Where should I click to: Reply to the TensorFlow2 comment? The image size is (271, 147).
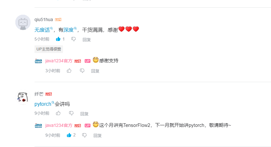click(x=97, y=135)
